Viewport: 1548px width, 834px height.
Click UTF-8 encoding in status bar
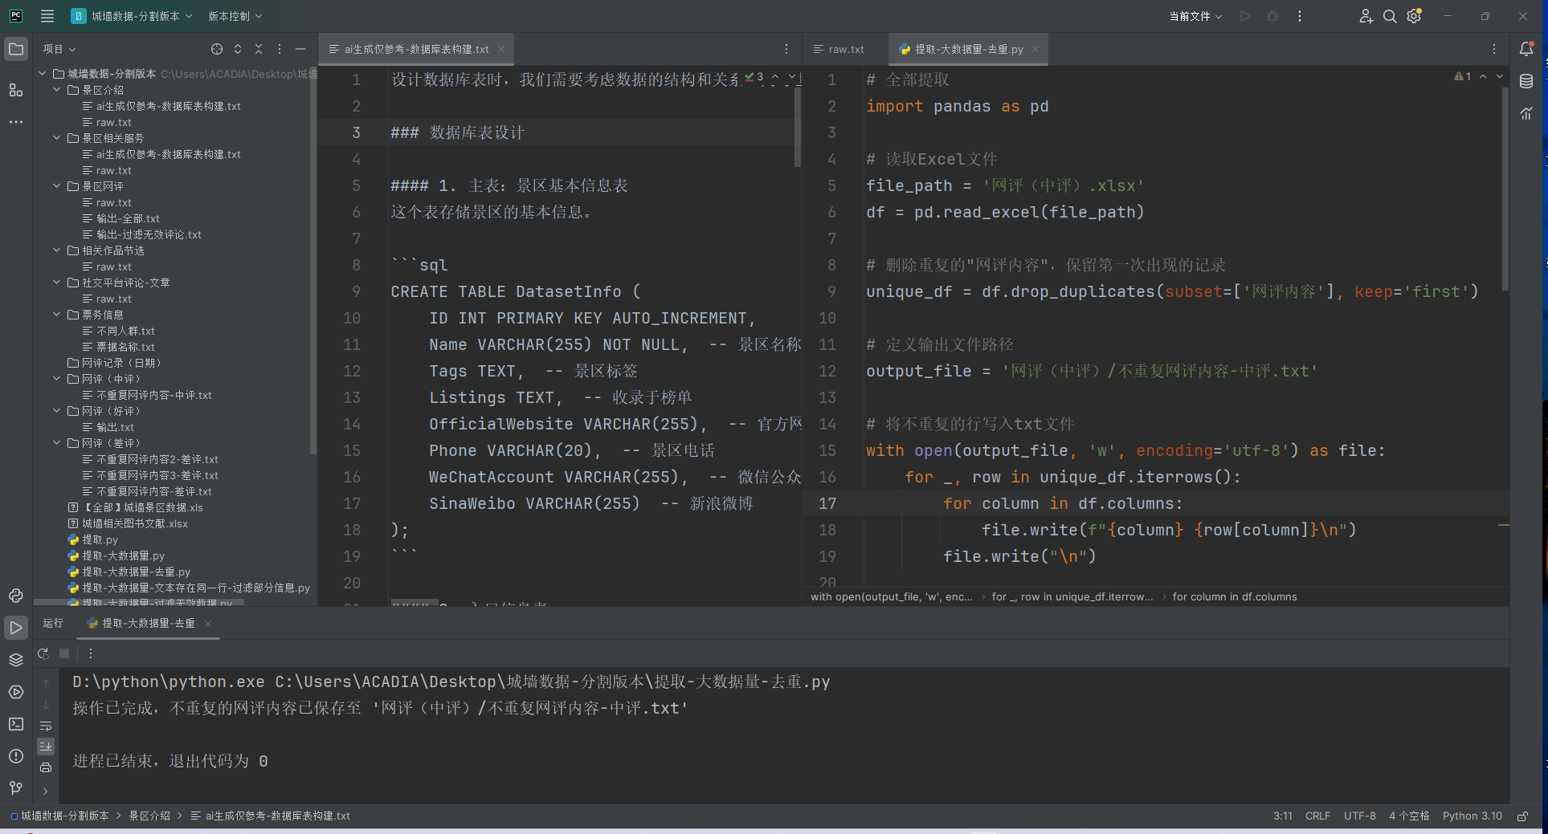(x=1359, y=816)
